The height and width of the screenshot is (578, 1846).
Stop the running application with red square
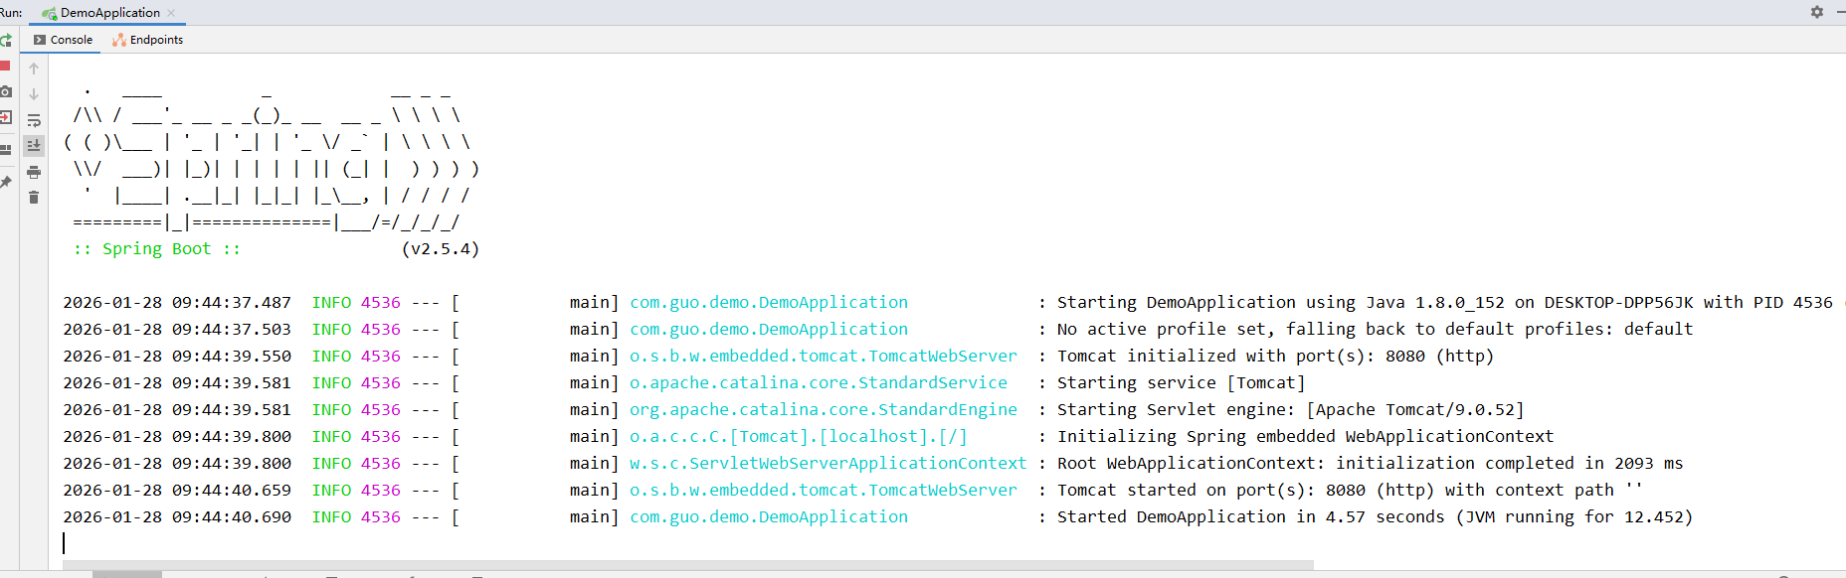tap(5, 66)
